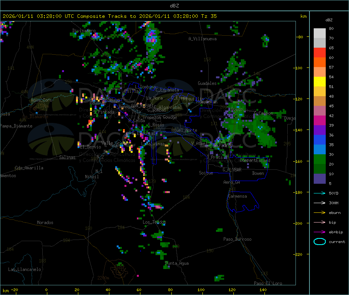
Task: Click the Goudge place label
Action: click(x=170, y=117)
